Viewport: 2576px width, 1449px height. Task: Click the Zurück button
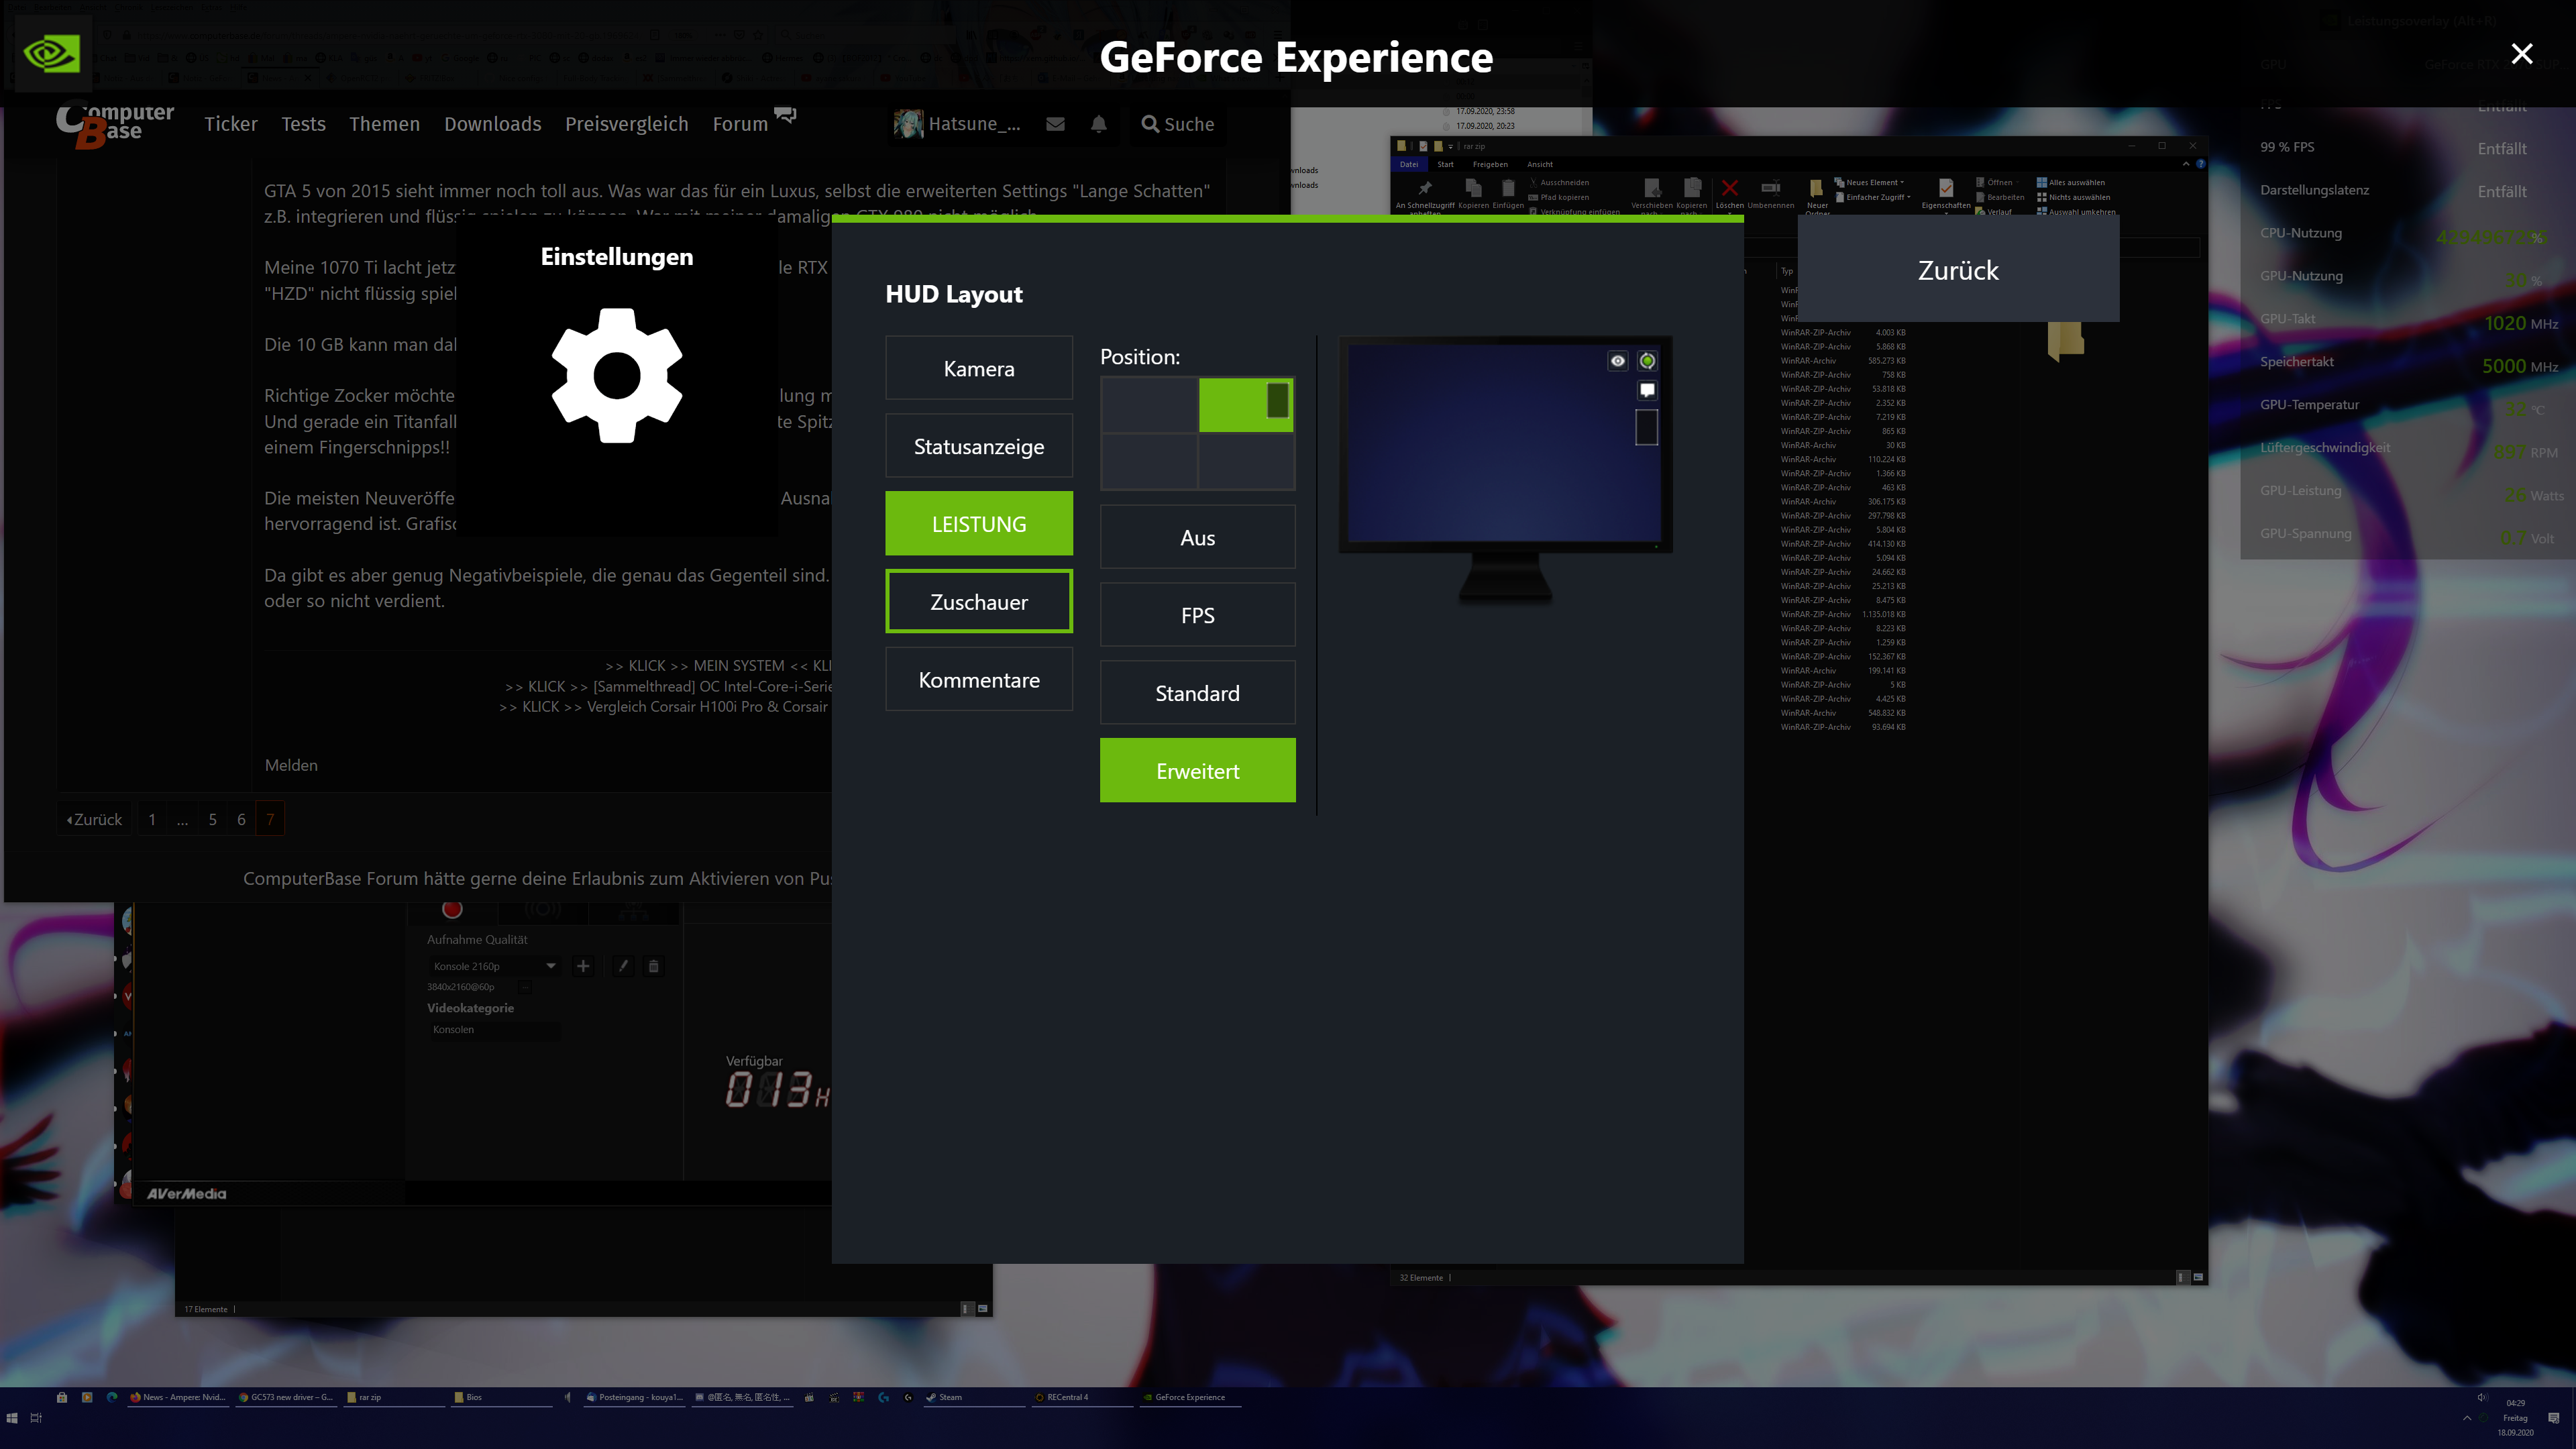pyautogui.click(x=1957, y=270)
